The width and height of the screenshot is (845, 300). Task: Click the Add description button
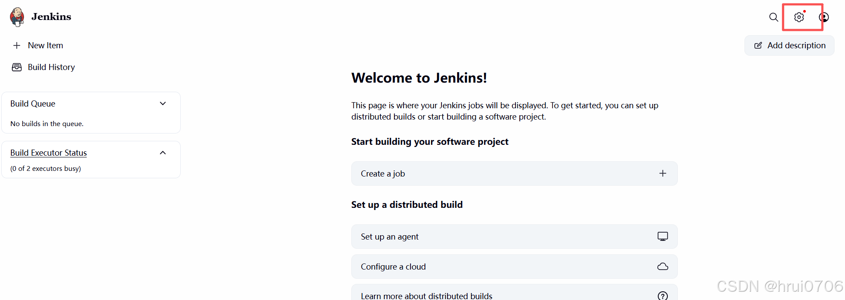(789, 45)
